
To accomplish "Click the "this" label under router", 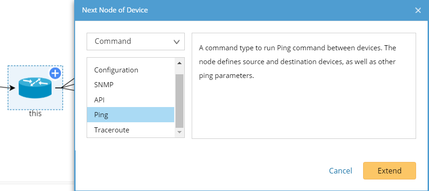I will point(35,113).
